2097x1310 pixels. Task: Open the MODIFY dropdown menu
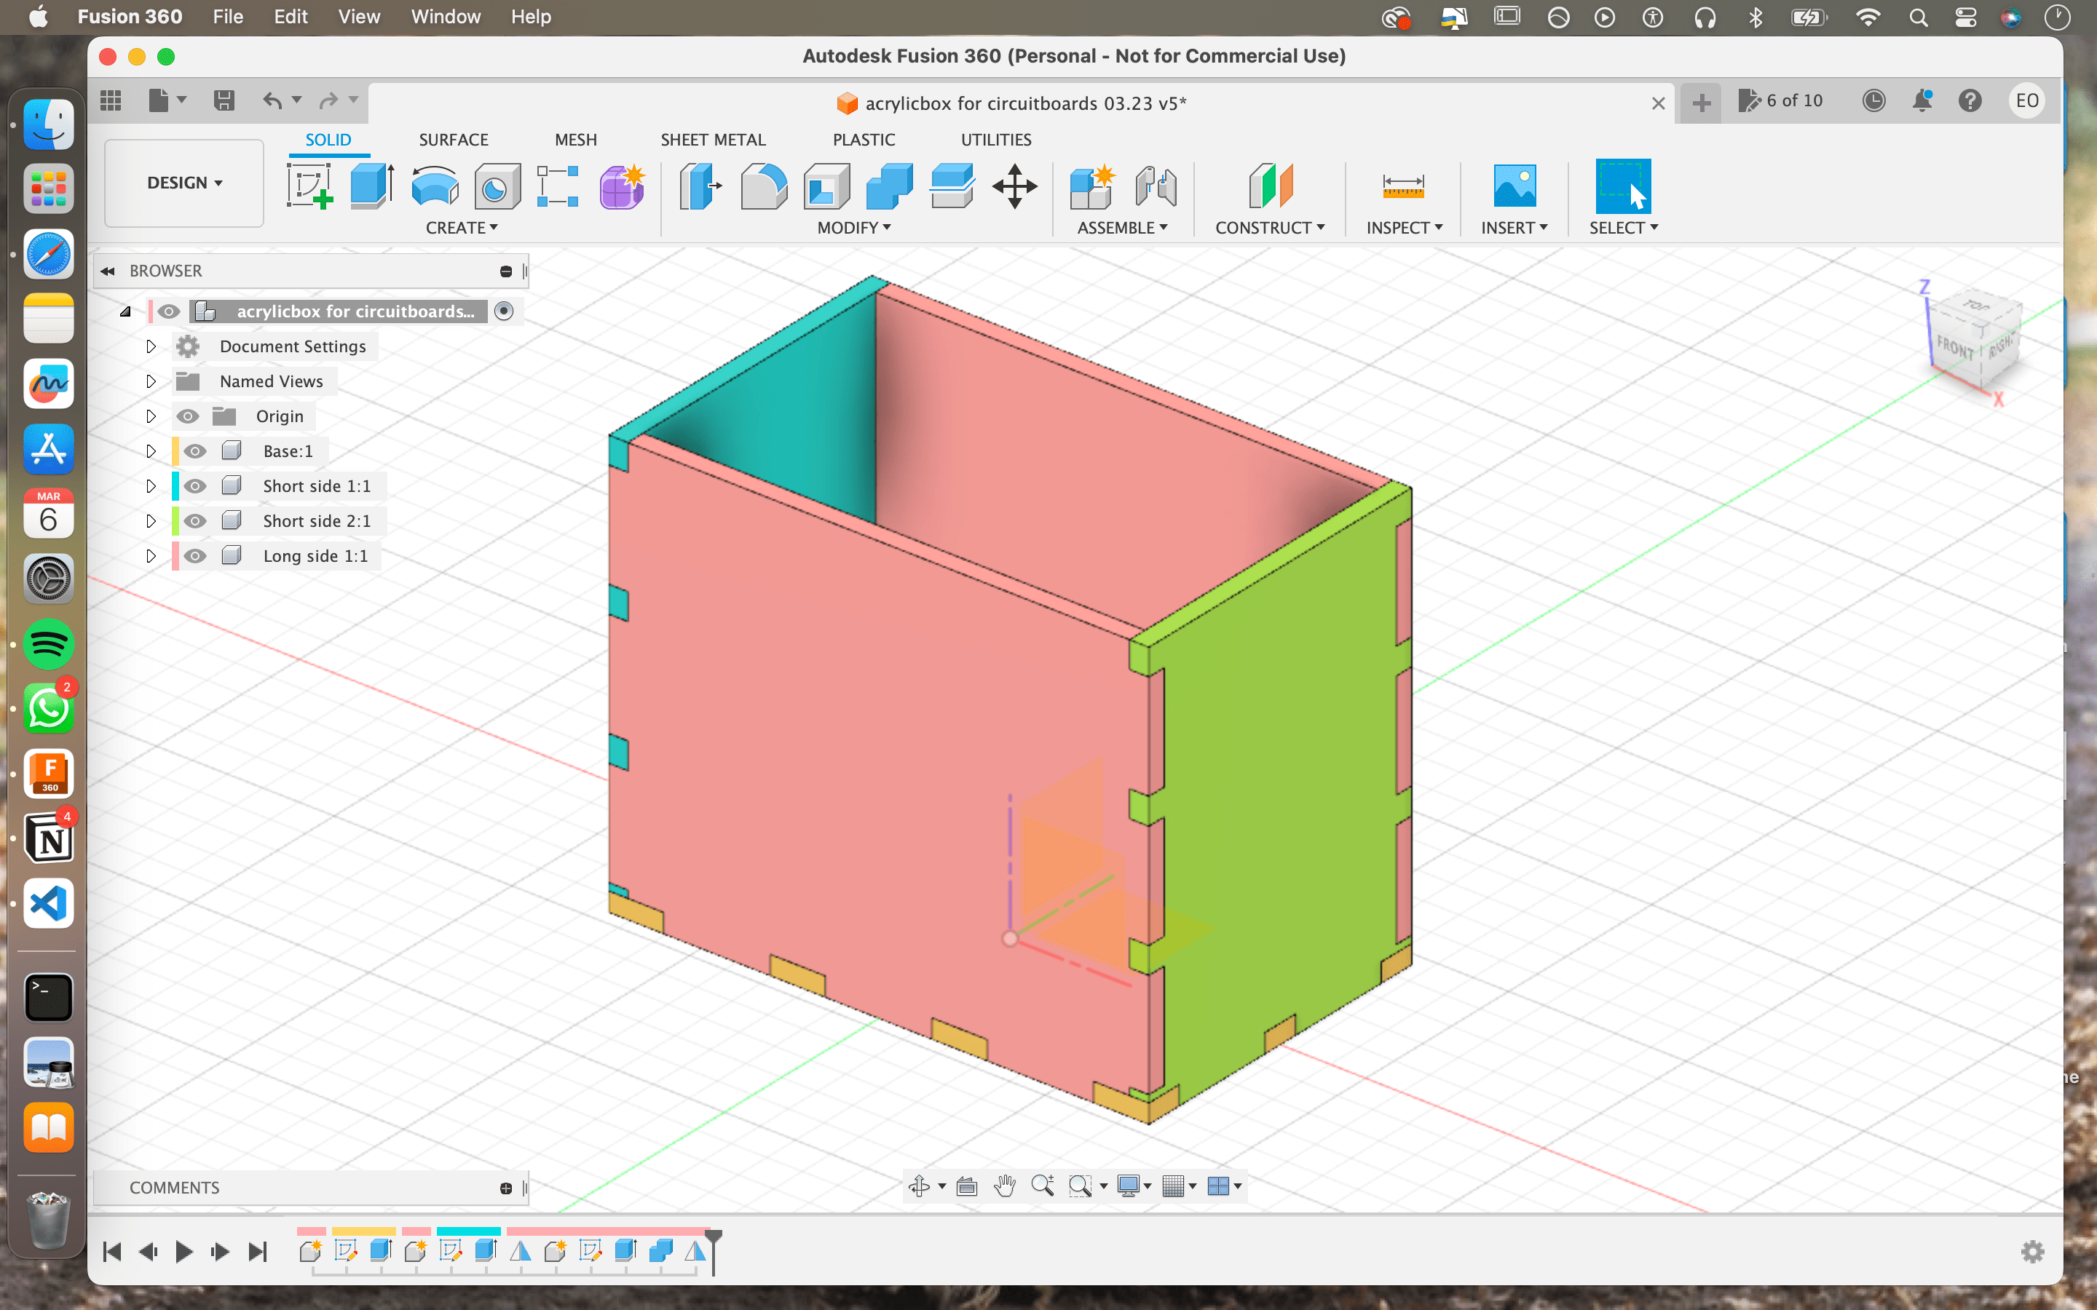pyautogui.click(x=853, y=228)
